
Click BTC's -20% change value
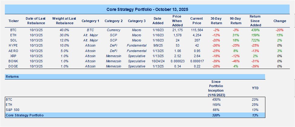279,30
